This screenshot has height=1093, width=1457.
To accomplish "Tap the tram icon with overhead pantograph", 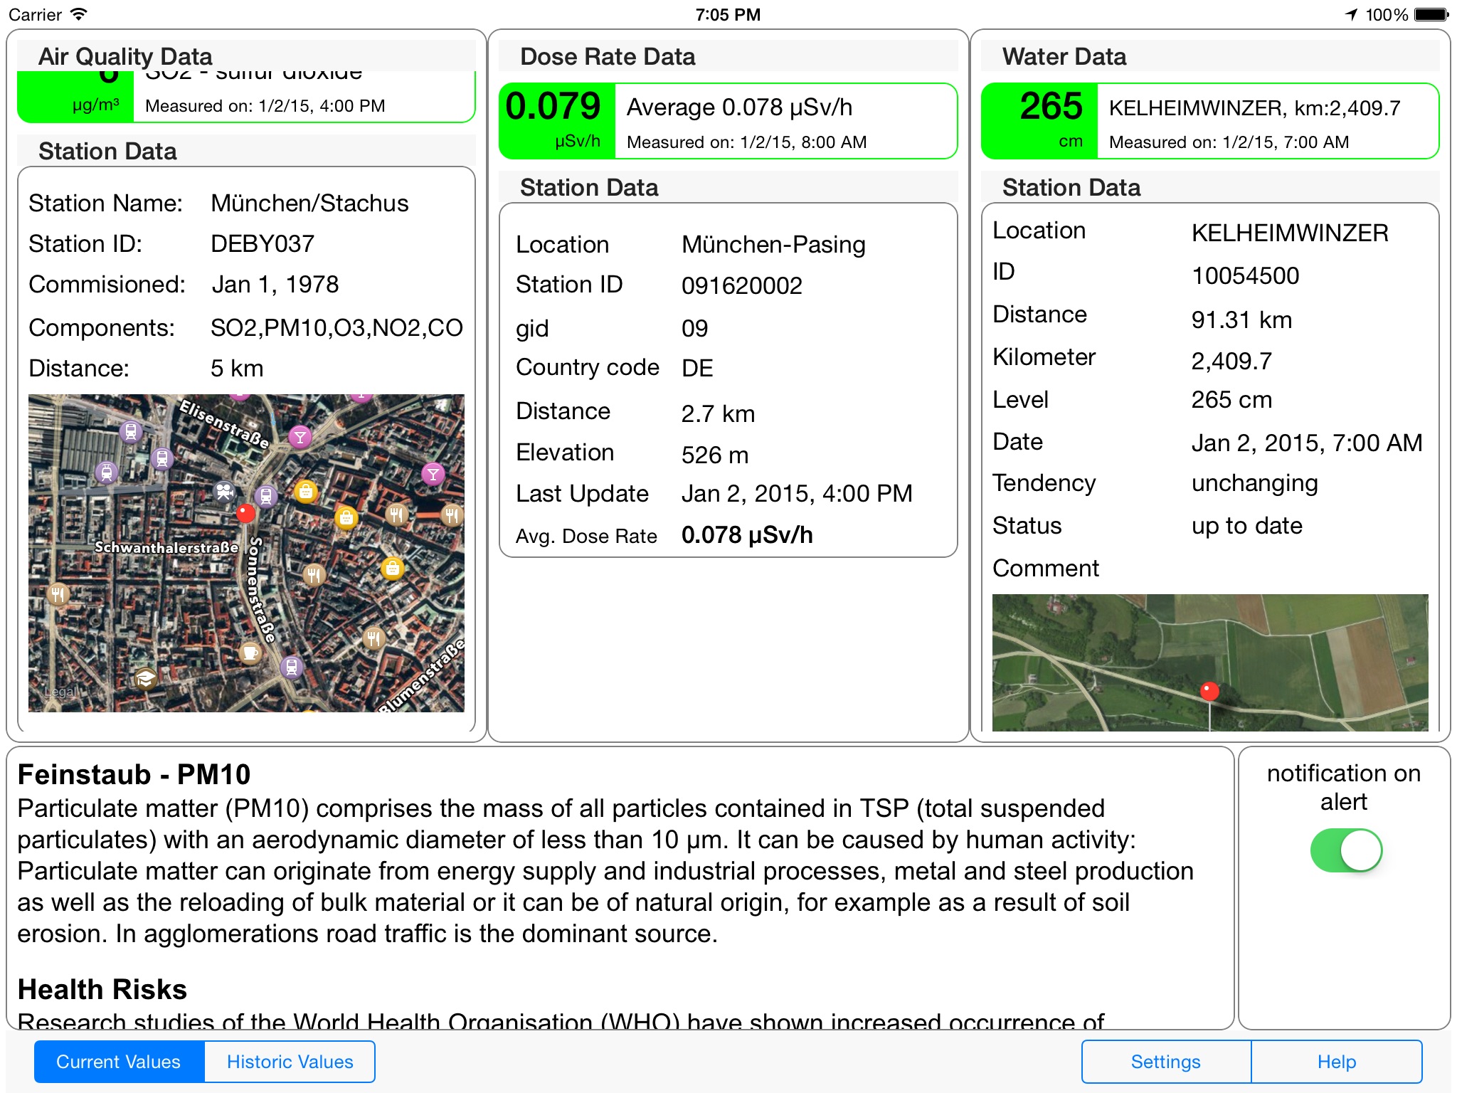I will click(x=107, y=471).
